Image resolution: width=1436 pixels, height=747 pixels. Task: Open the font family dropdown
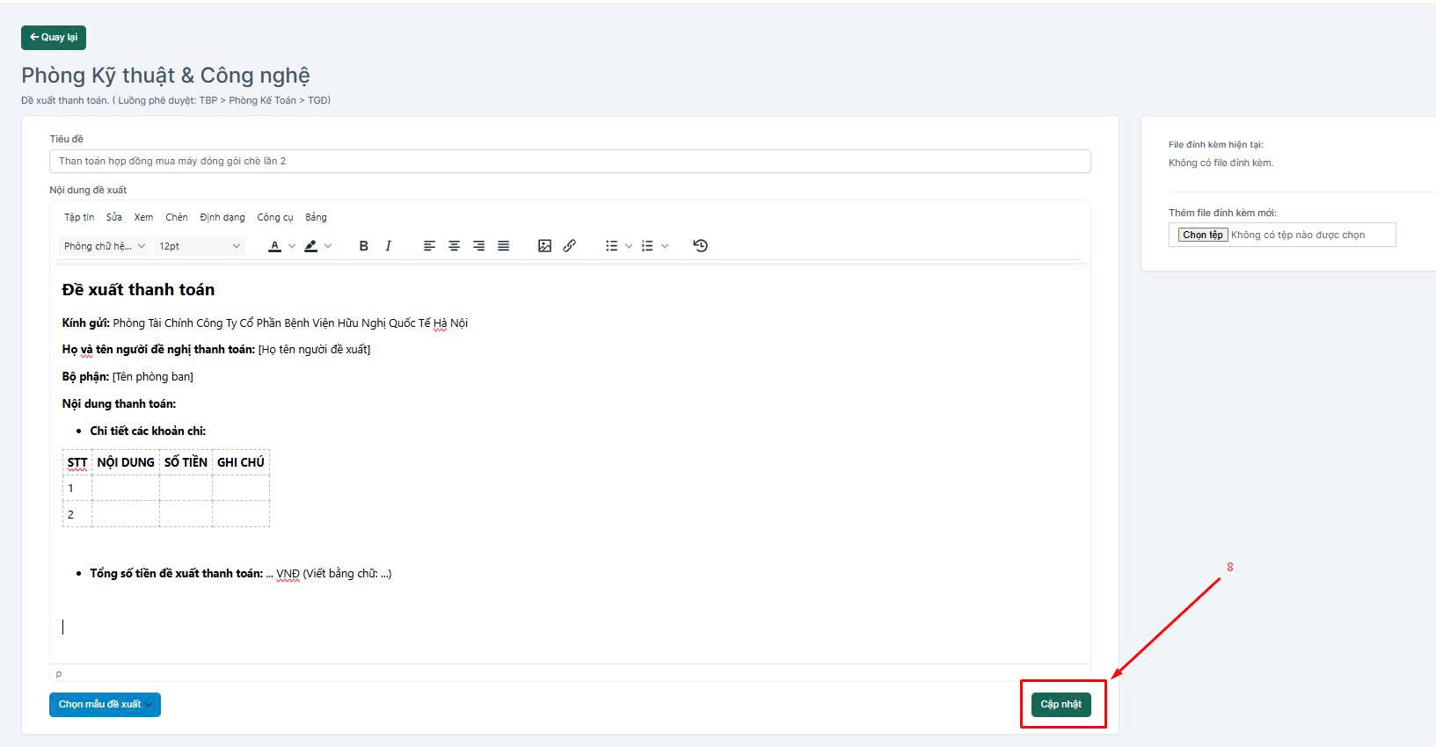pos(105,246)
